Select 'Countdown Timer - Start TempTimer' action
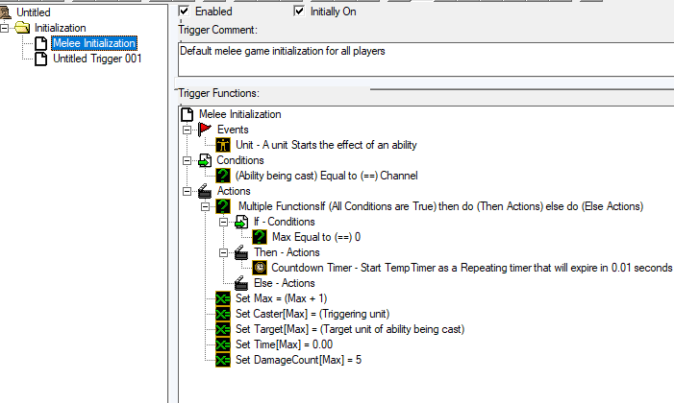This screenshot has height=403, width=674. [x=471, y=268]
